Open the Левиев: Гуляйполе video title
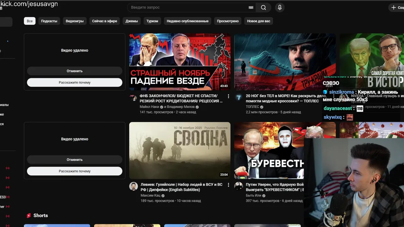 coord(181,187)
